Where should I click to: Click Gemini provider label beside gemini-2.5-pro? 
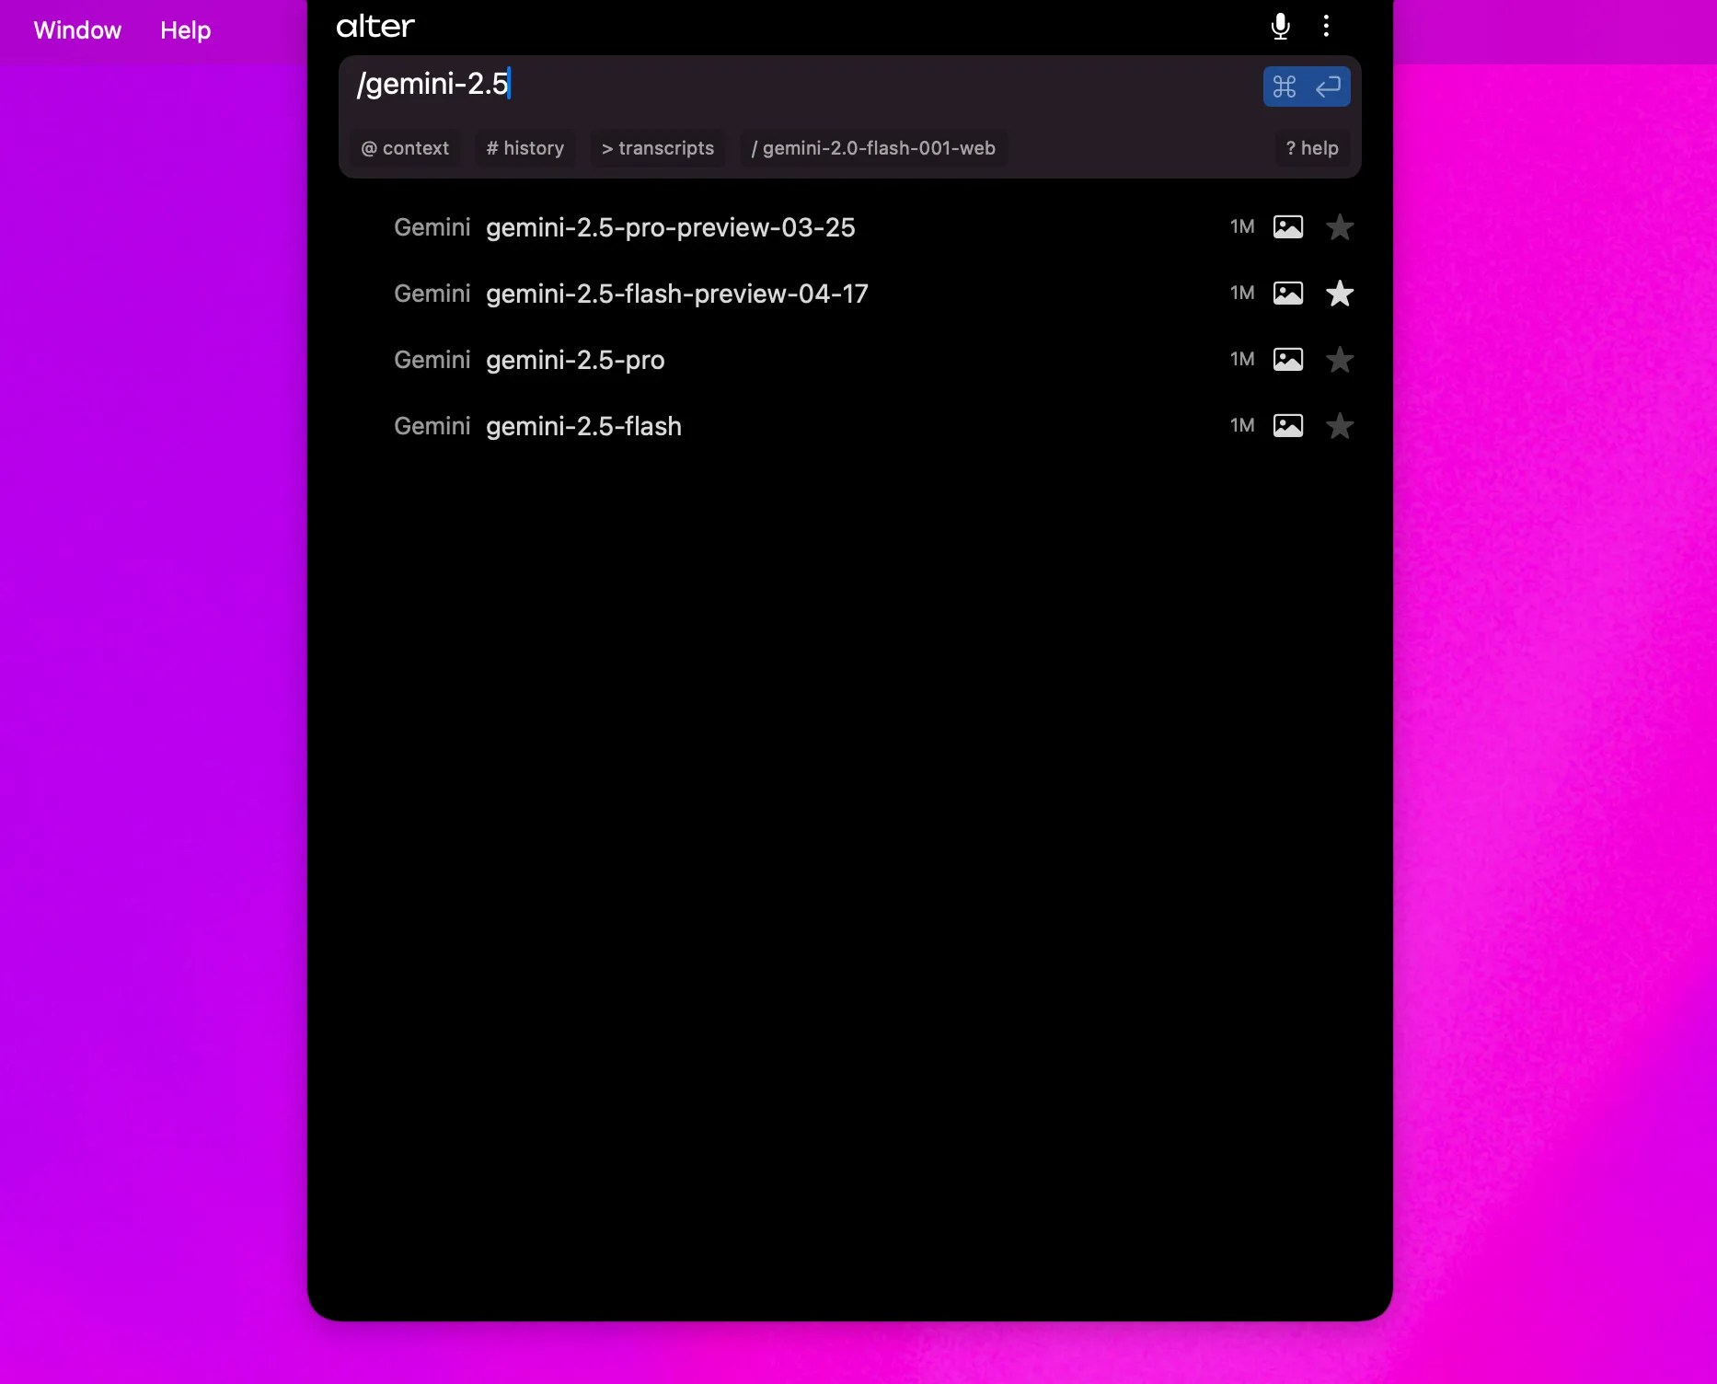(432, 360)
